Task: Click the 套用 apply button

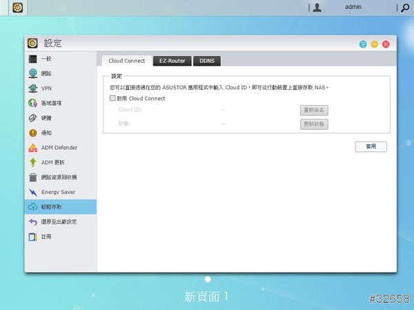Action: point(371,146)
